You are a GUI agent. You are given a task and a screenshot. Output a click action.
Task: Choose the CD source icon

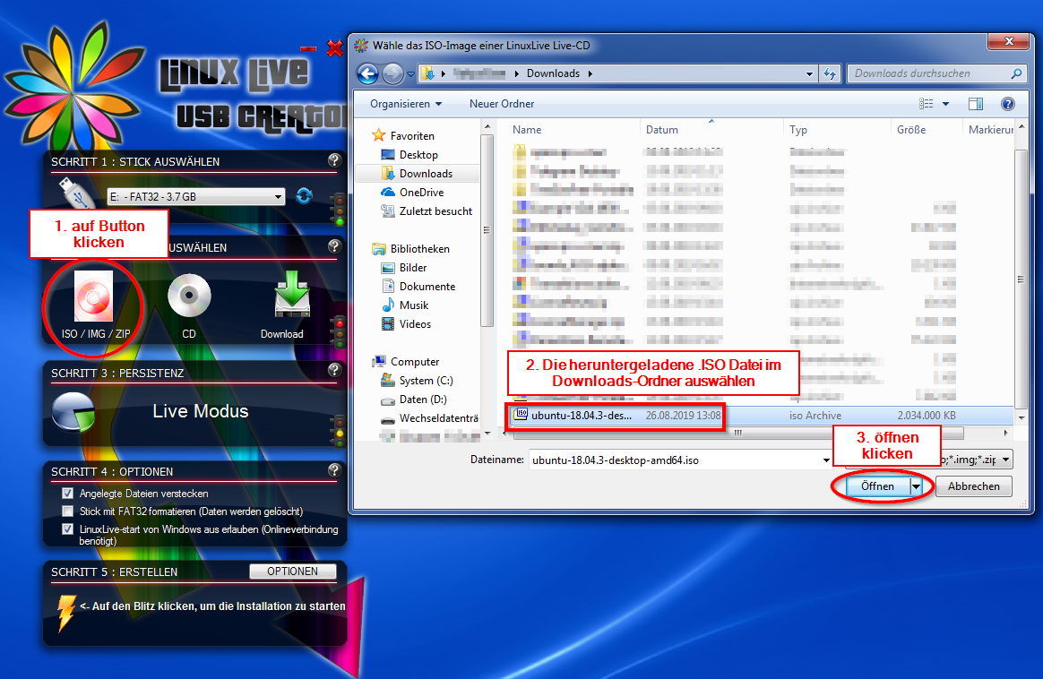[189, 296]
